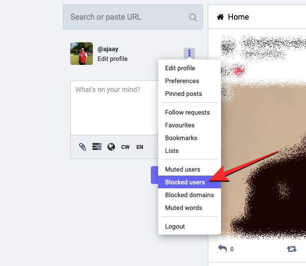
Task: Click the reply arrow icon on post
Action: (x=223, y=248)
